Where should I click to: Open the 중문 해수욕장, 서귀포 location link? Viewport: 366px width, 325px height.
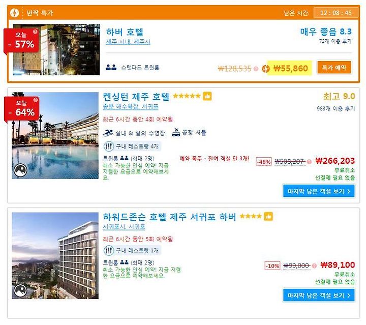click(x=131, y=107)
